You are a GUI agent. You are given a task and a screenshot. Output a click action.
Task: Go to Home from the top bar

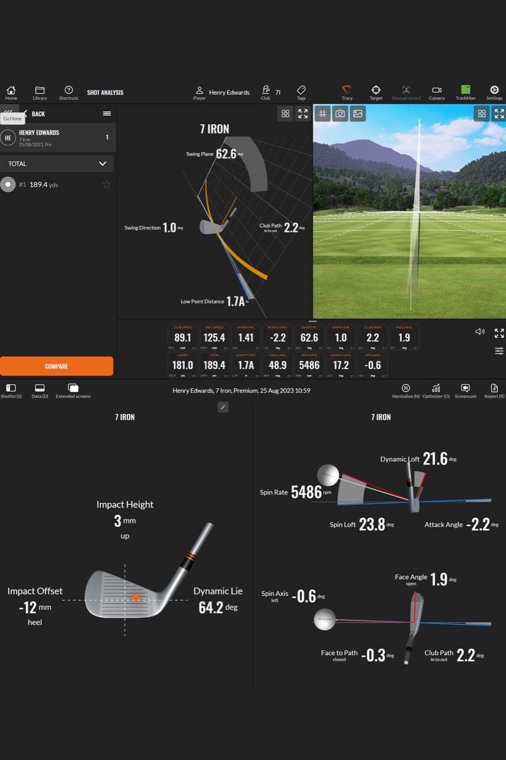11,93
